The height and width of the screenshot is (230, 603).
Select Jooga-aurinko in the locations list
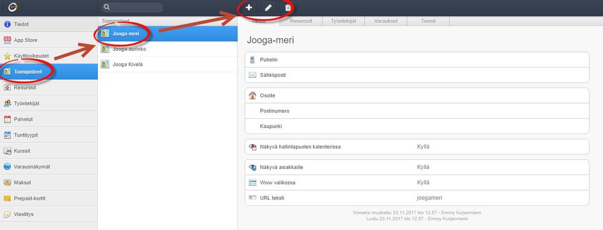point(168,49)
